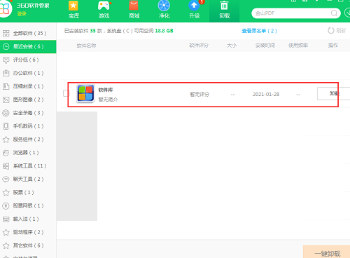The height and width of the screenshot is (258, 350).
Task: Open the 办公软件 (1) category
Action: tap(28, 73)
